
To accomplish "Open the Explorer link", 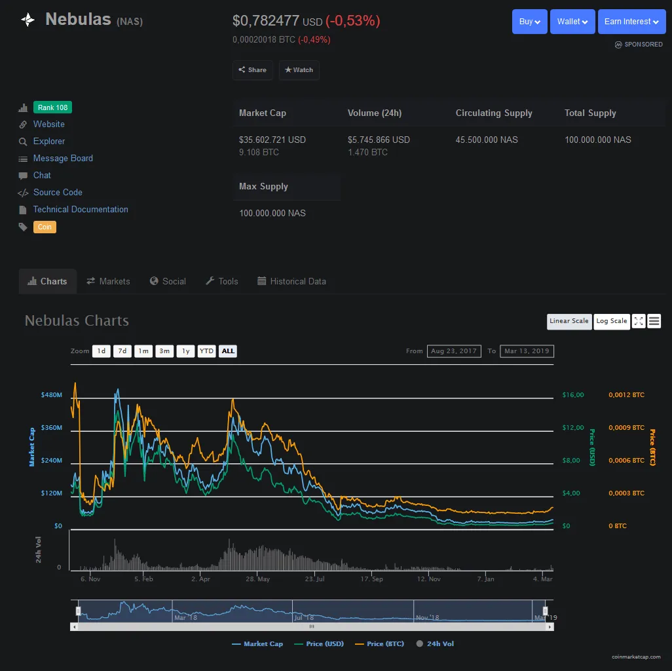I will 49,142.
